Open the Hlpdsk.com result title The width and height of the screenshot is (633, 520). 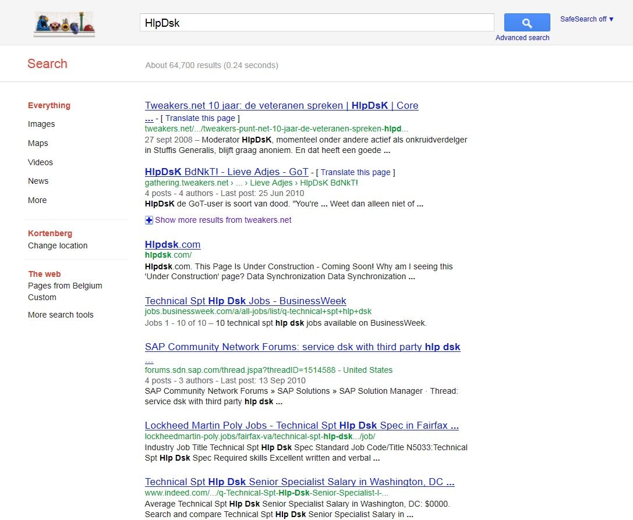[x=173, y=244]
